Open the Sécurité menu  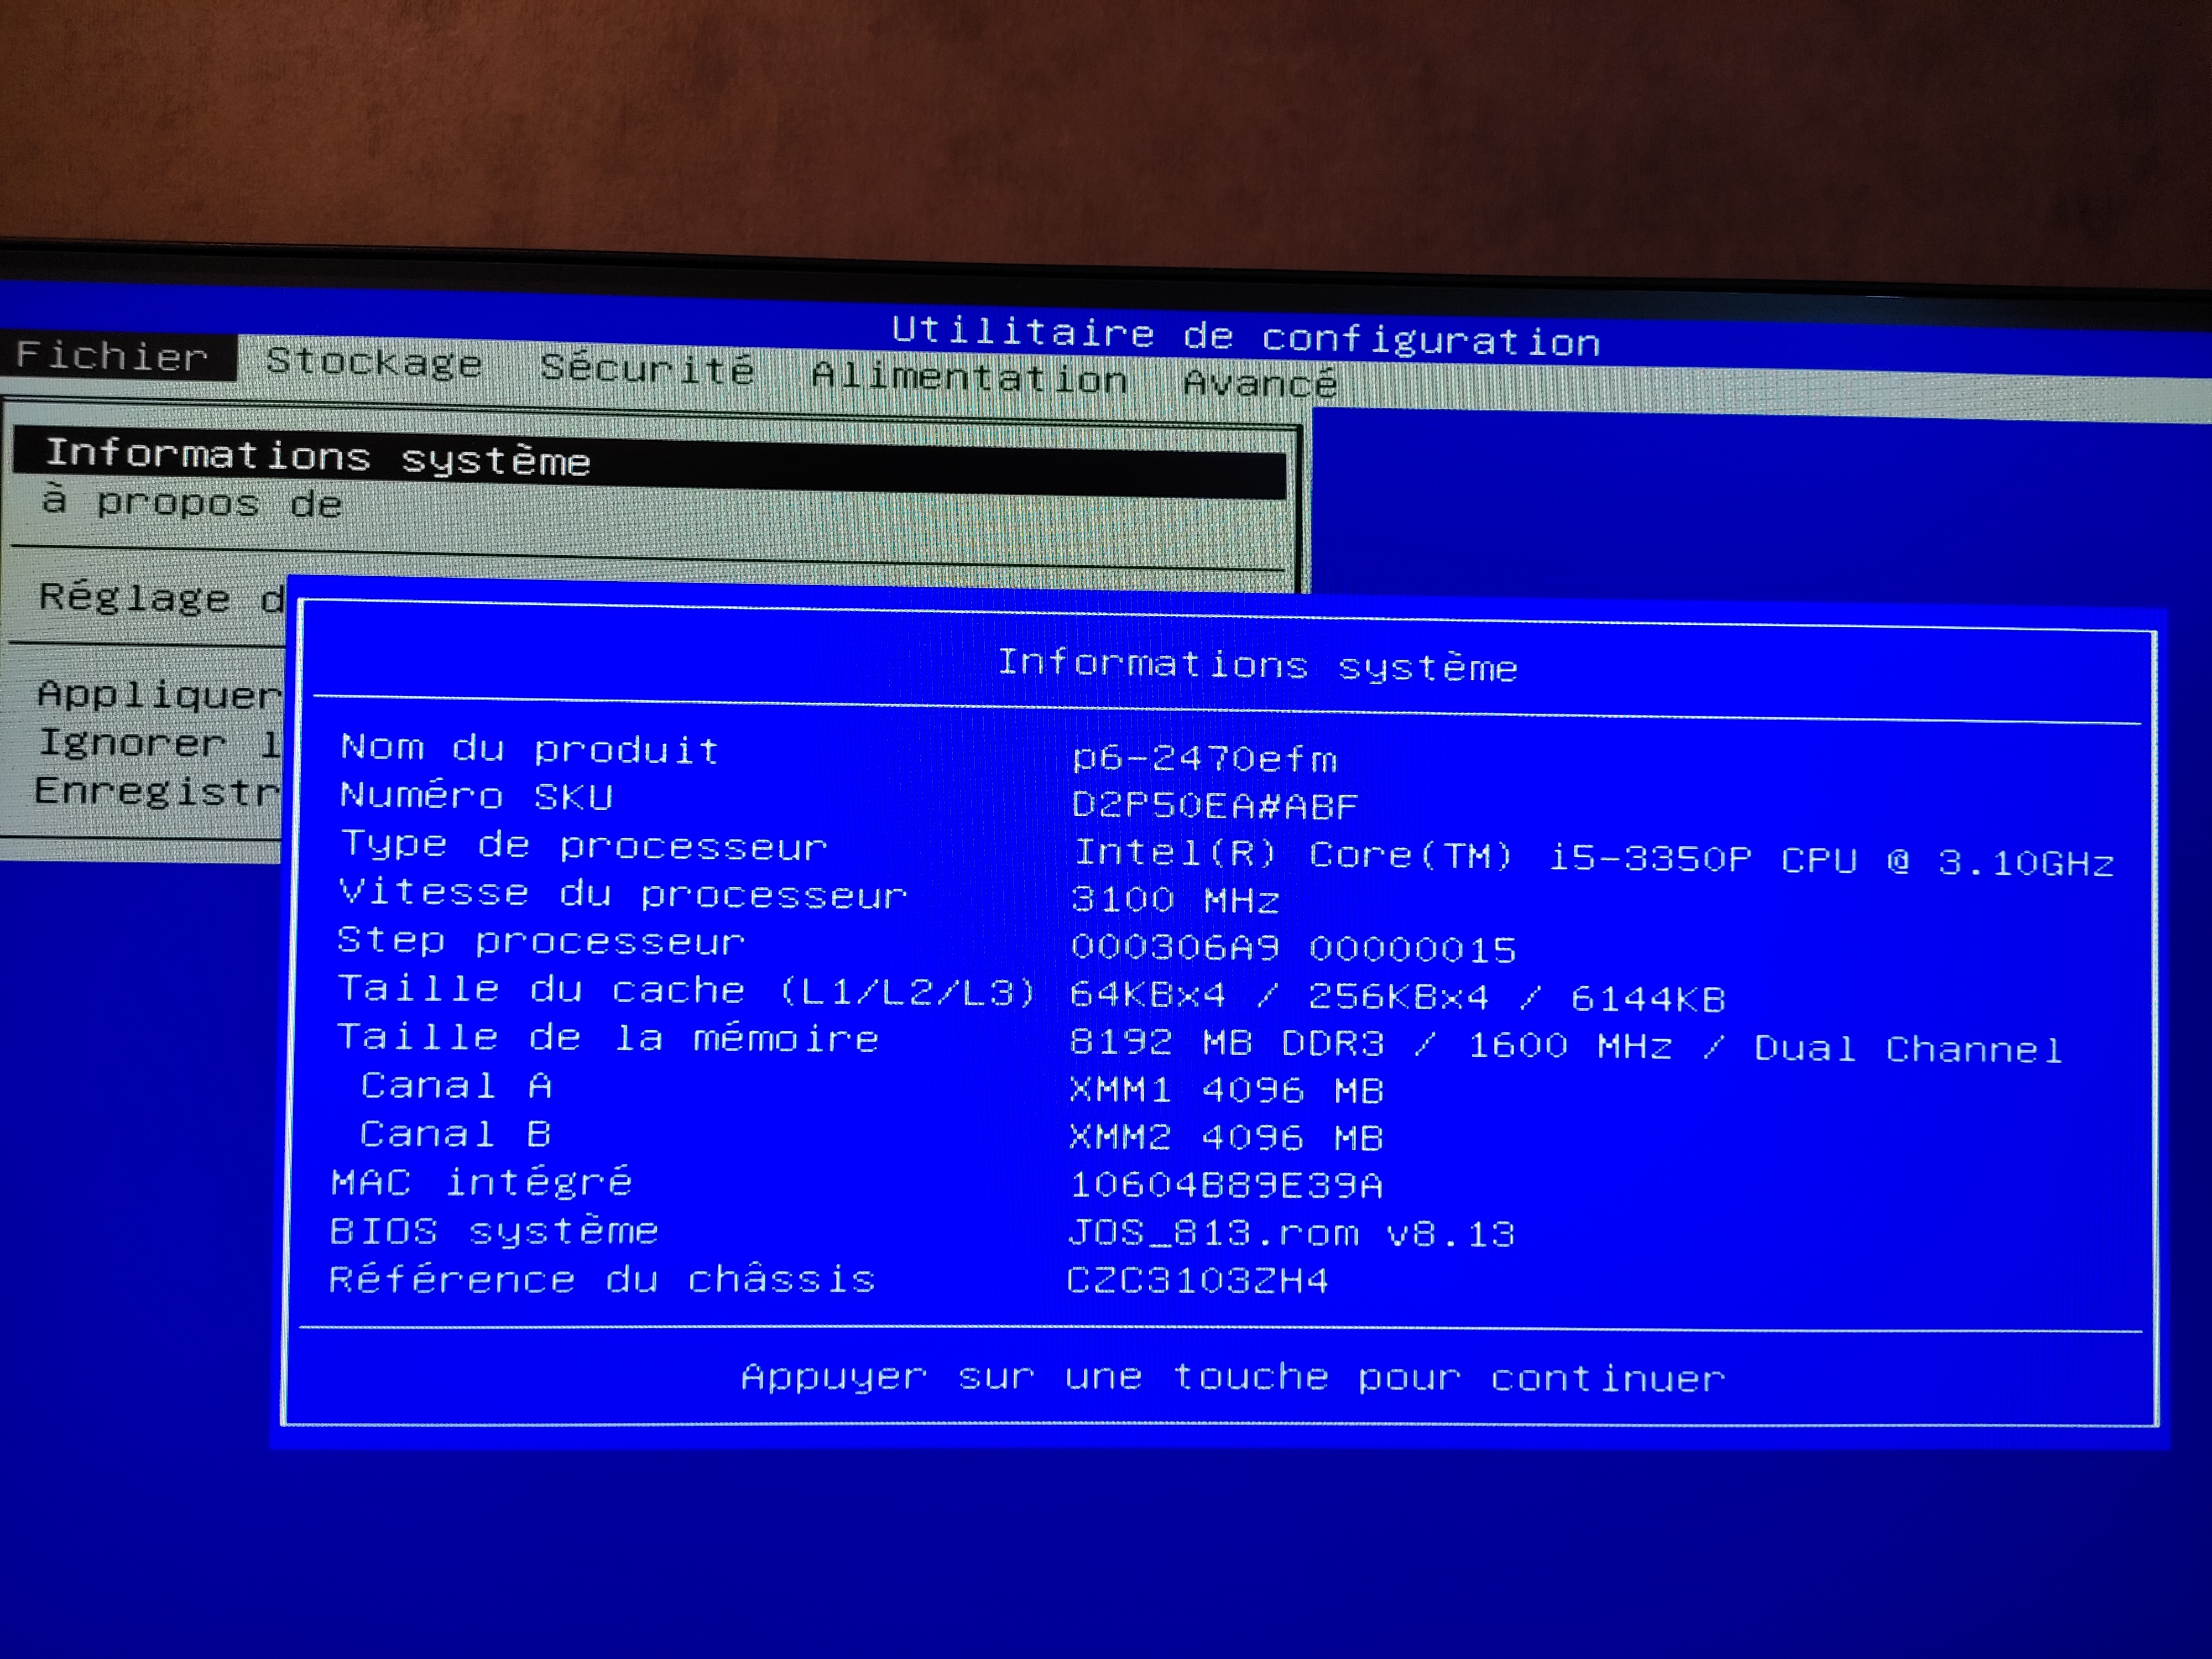647,369
